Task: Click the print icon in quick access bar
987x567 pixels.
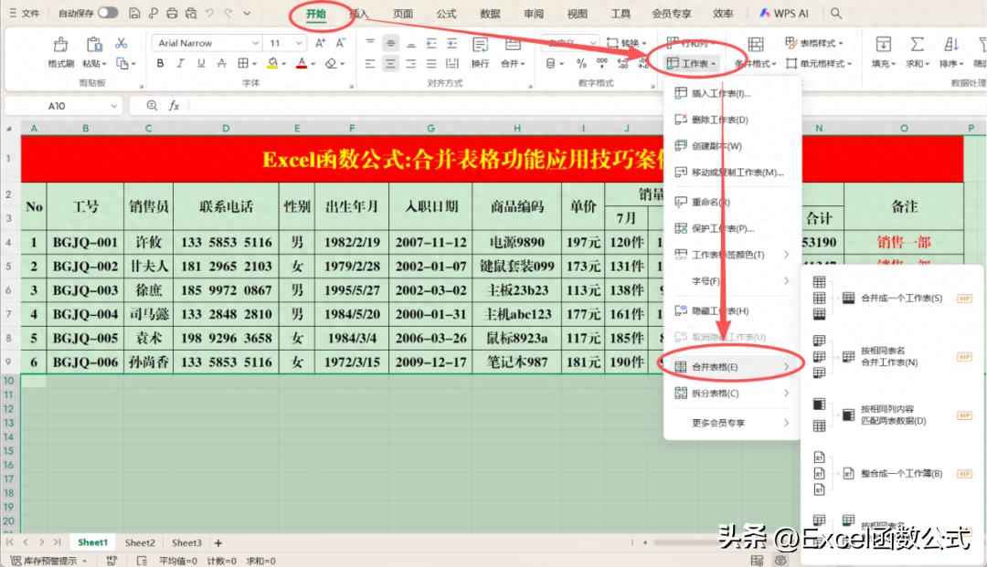Action: pos(172,13)
